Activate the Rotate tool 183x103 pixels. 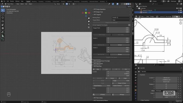coord(3,21)
